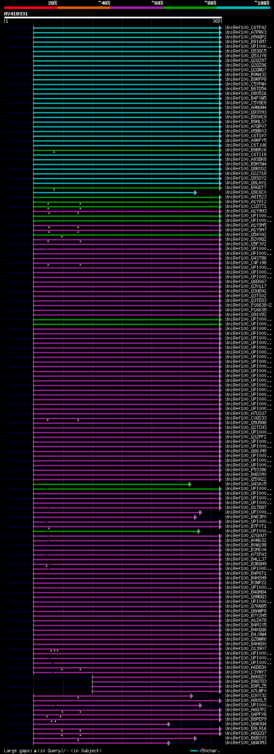
Task: Click the green arrowhead of the B8BMJ6 alignment
Action: tap(220, 150)
